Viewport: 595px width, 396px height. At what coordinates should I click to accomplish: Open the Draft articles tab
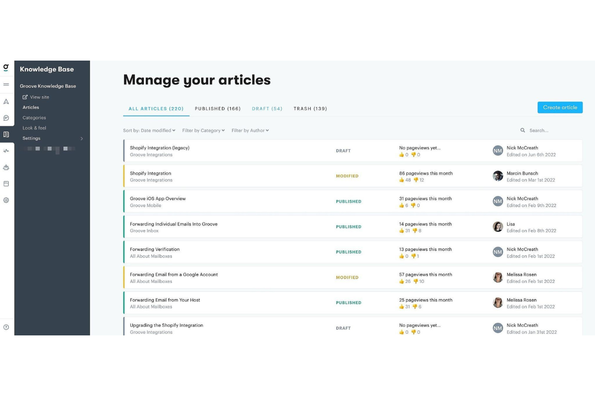(x=267, y=108)
